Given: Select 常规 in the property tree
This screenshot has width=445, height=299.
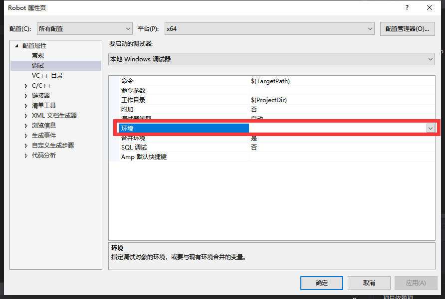Looking at the screenshot, I should pyautogui.click(x=38, y=55).
